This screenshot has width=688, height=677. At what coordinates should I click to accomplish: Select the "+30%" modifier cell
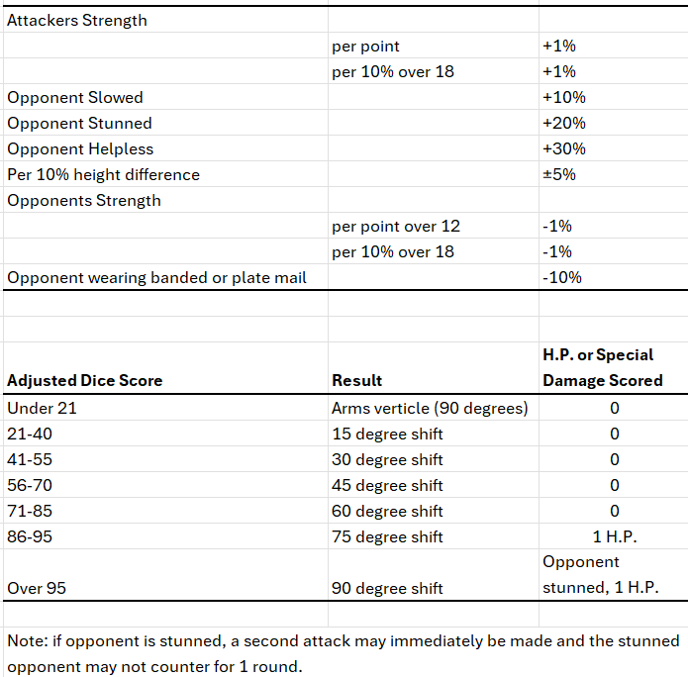pyautogui.click(x=564, y=149)
